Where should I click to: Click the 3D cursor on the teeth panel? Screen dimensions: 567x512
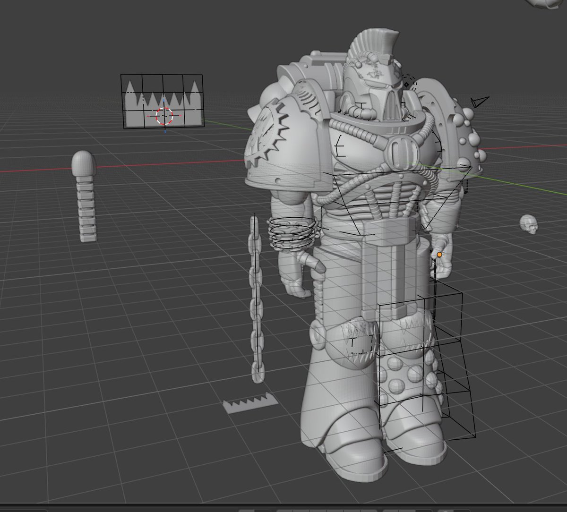tap(165, 115)
